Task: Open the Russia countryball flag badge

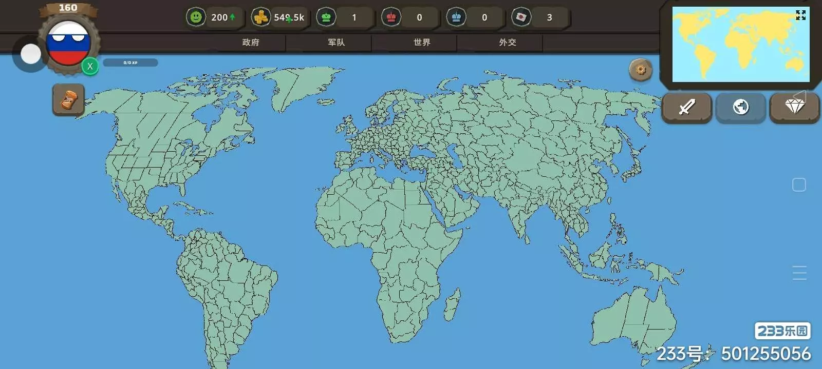Action: tap(68, 44)
